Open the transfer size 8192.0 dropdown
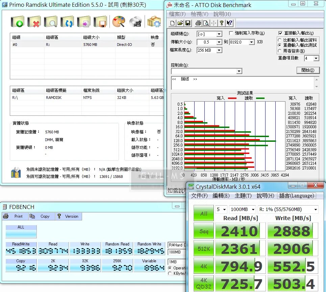Viewport: 326px width, 292px height. tap(252, 42)
